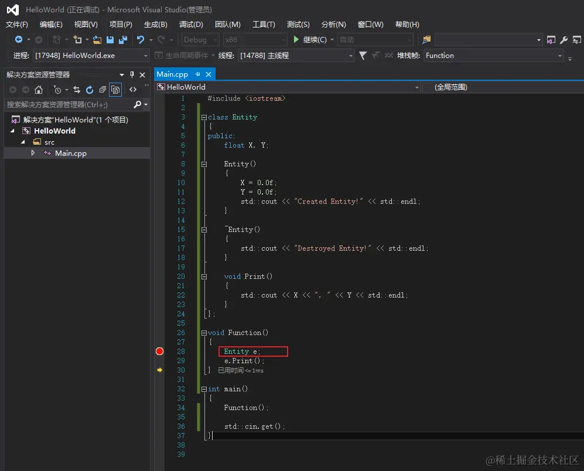Click the search magnifier in Solution Explorer
This screenshot has width=584, height=471.
pos(138,104)
